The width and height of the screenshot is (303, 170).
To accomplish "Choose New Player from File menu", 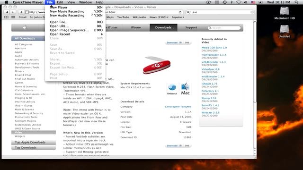I will (x=75, y=8).
